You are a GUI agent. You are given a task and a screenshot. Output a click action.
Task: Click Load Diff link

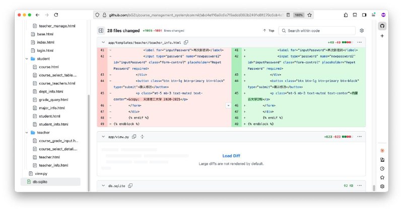231,156
